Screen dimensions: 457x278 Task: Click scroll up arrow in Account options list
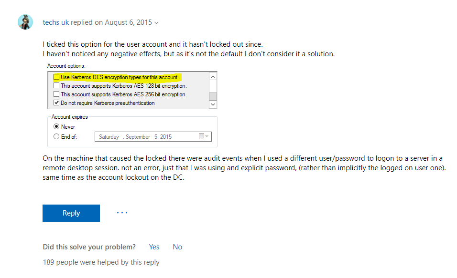tap(213, 77)
